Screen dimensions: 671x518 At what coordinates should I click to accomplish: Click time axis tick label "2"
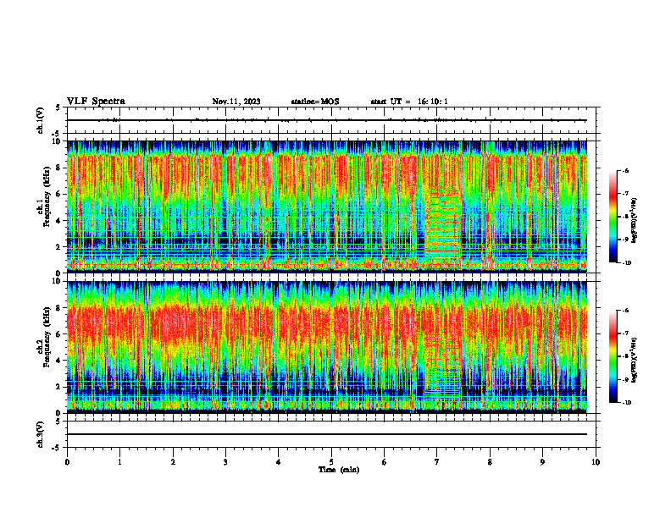coord(173,462)
